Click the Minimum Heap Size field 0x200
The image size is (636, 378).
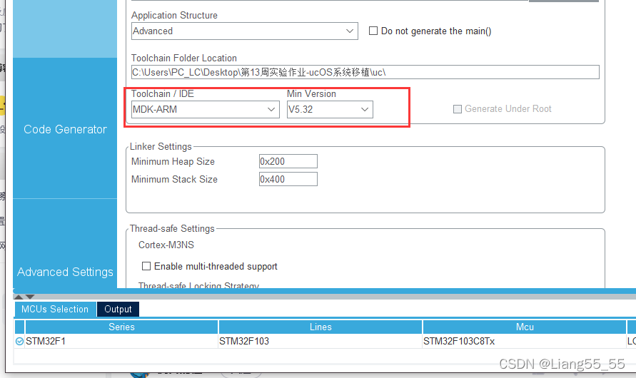(x=288, y=161)
